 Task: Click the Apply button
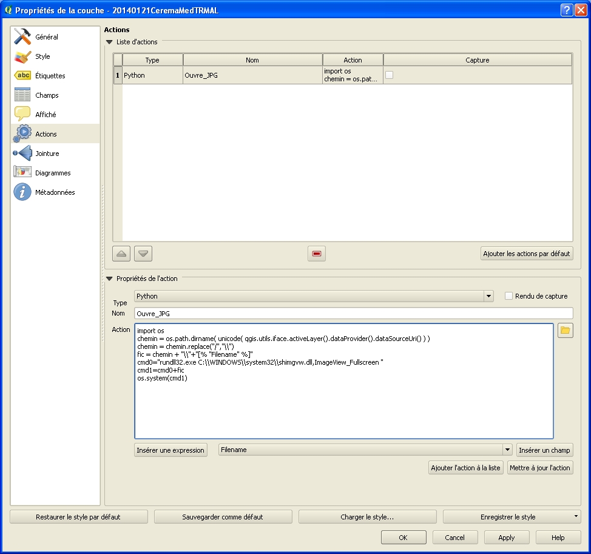click(x=507, y=538)
